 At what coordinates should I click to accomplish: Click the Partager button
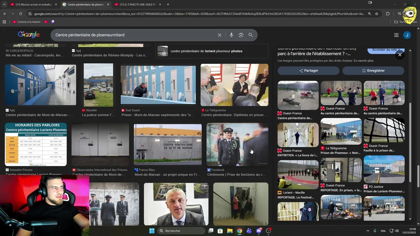point(309,70)
